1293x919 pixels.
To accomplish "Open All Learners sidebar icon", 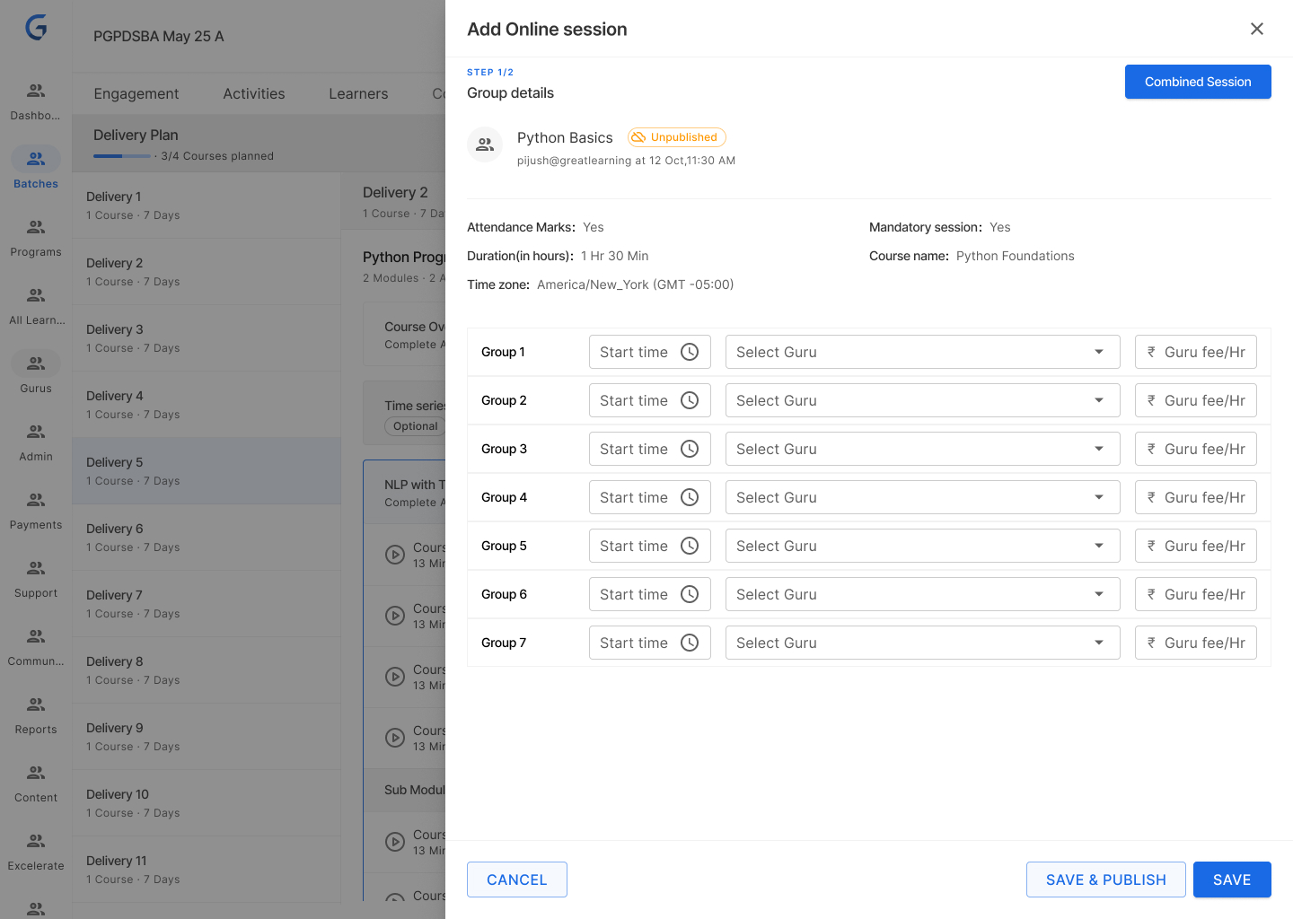I will pos(36,295).
